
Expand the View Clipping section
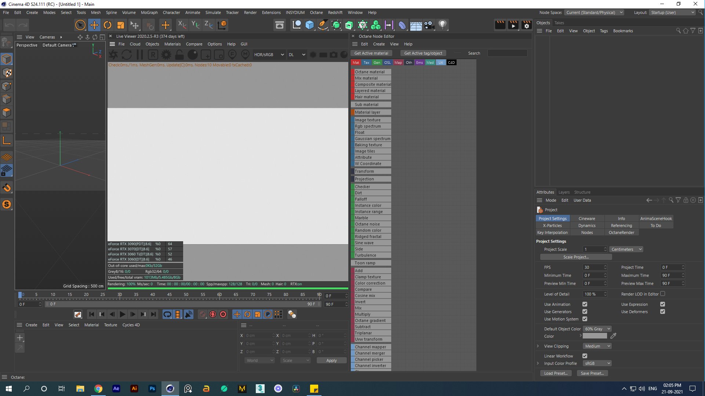tap(538, 346)
